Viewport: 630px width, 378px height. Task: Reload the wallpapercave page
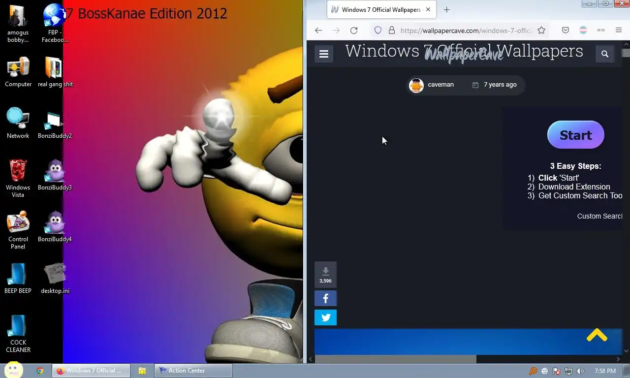coord(354,31)
